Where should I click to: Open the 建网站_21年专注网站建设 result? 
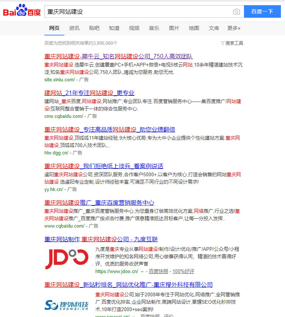point(89,93)
